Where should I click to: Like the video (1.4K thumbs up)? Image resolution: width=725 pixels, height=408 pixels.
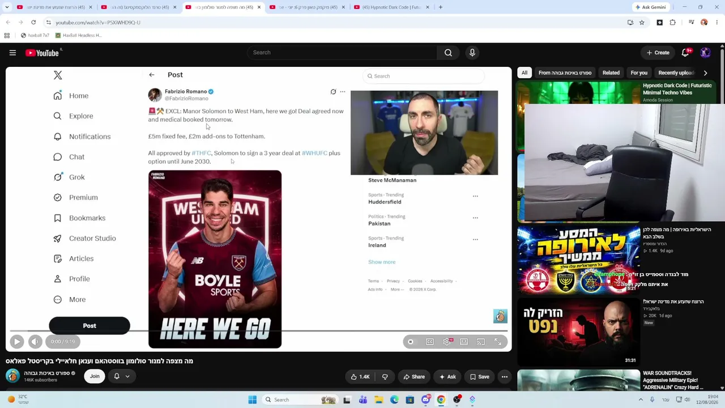point(360,377)
